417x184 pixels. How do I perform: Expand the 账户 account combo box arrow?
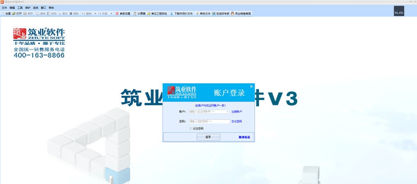coord(227,112)
